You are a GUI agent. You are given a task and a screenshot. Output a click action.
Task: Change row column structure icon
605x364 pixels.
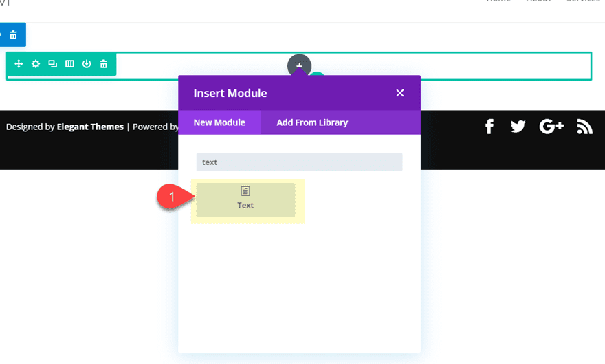coord(69,64)
